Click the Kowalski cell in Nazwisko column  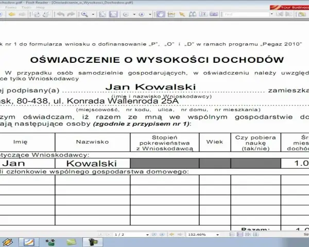click(x=92, y=163)
